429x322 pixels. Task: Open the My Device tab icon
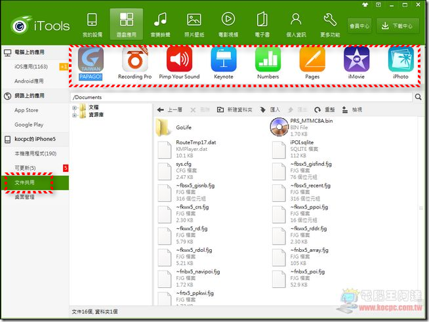[x=92, y=25]
